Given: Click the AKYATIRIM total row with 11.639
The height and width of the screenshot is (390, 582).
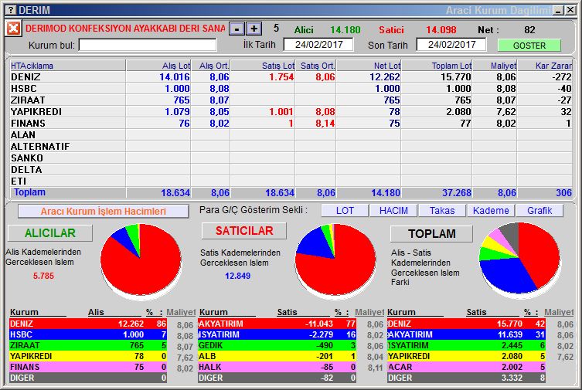Looking at the screenshot, I should pyautogui.click(x=466, y=334).
